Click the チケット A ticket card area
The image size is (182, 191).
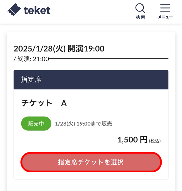(91, 134)
